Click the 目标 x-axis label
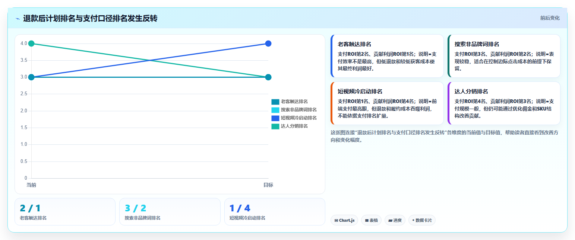575x240 pixels. click(268, 185)
